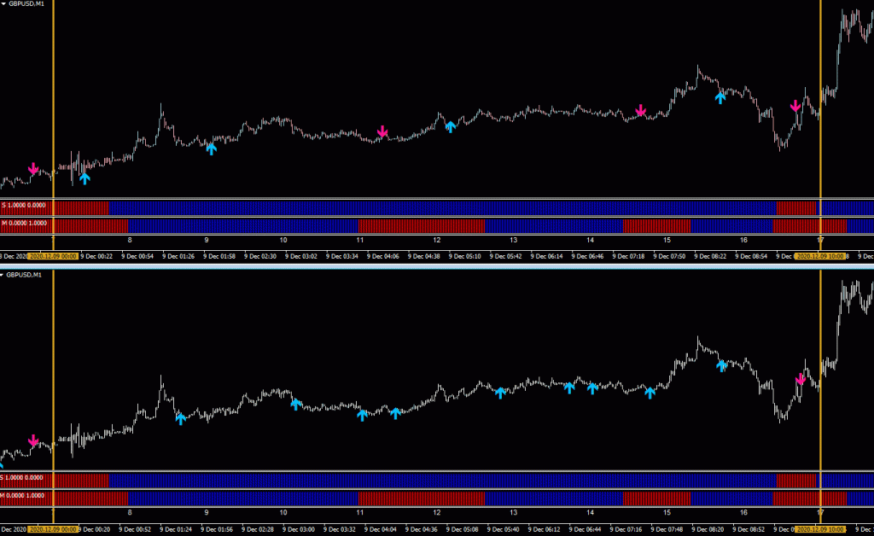Click the '9 Dec 00:22' time axis label
The image size is (874, 536).
96,257
